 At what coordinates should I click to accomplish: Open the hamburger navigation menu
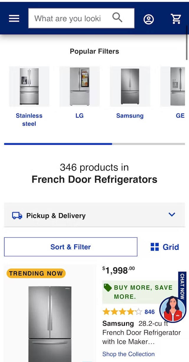pyautogui.click(x=14, y=18)
